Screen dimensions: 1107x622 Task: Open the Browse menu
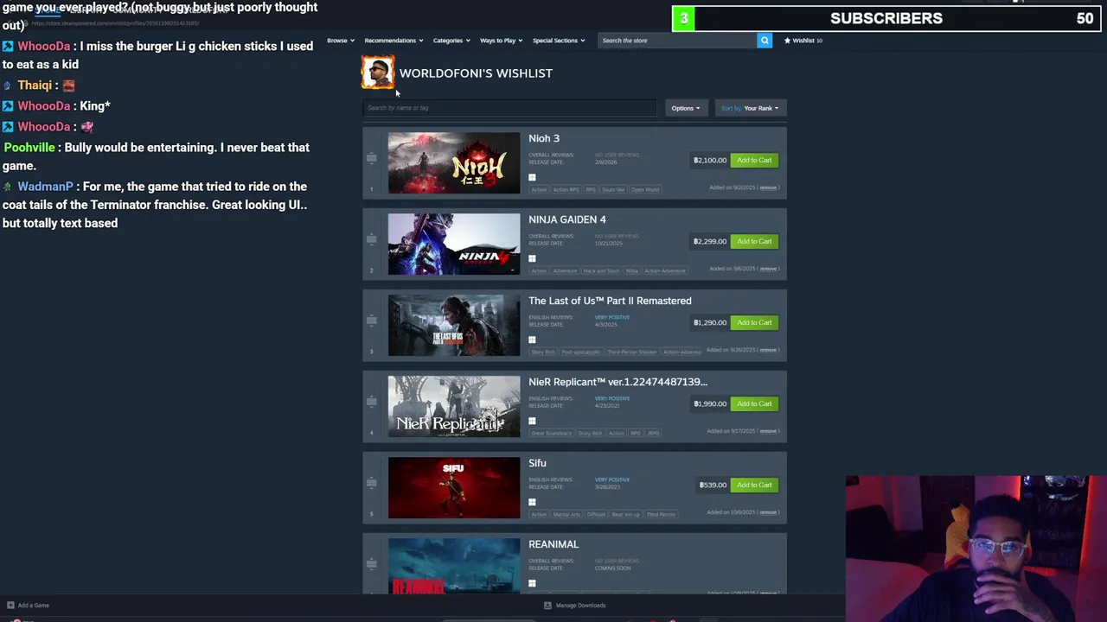tap(340, 41)
